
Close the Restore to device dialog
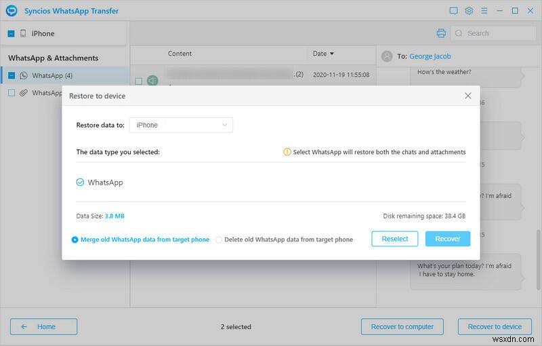[468, 96]
